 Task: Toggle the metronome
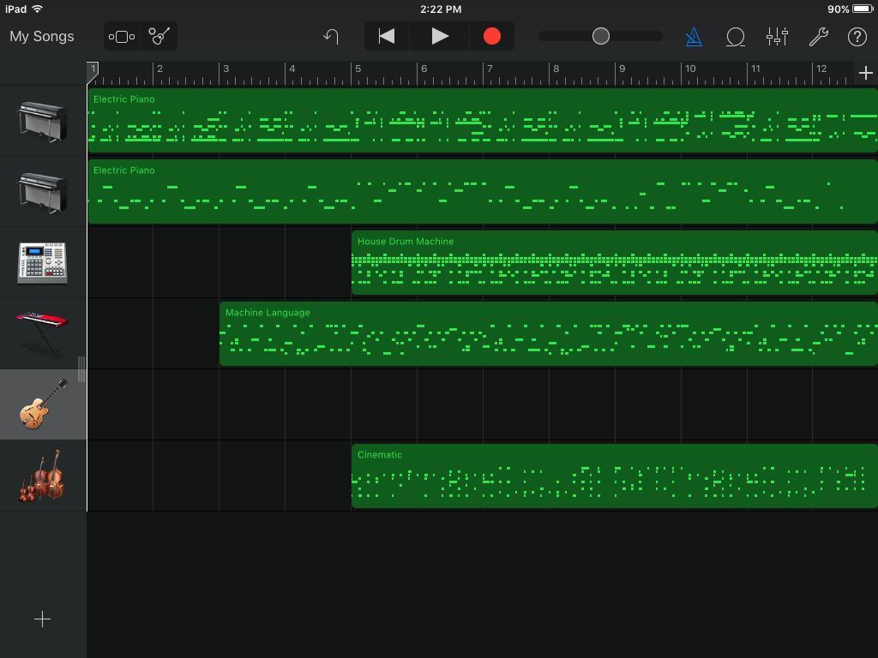point(694,37)
